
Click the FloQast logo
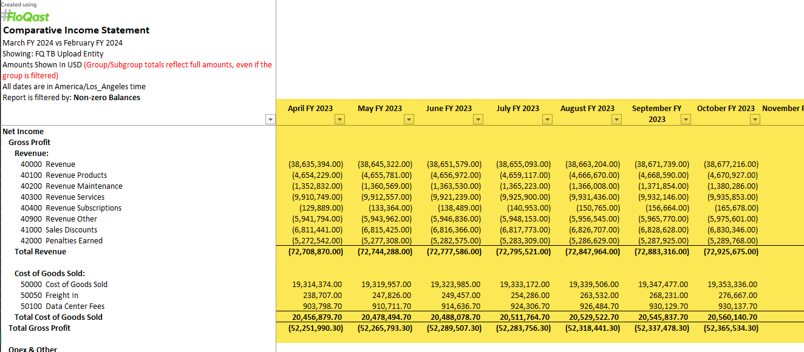[x=26, y=16]
